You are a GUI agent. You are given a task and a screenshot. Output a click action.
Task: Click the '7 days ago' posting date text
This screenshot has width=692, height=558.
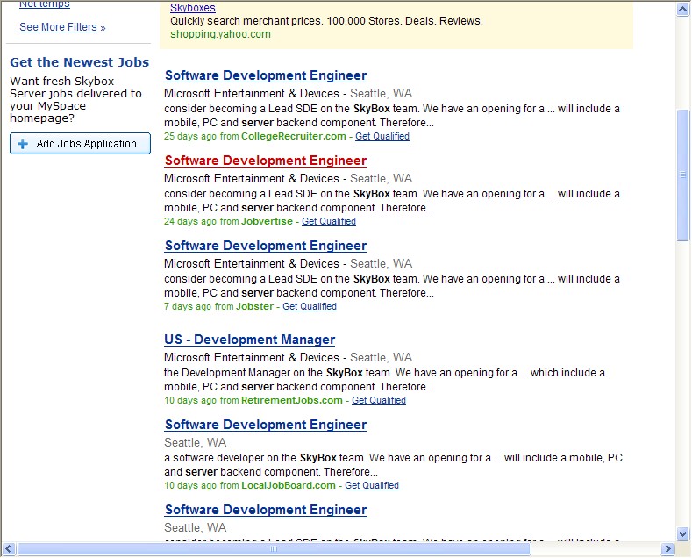point(188,307)
